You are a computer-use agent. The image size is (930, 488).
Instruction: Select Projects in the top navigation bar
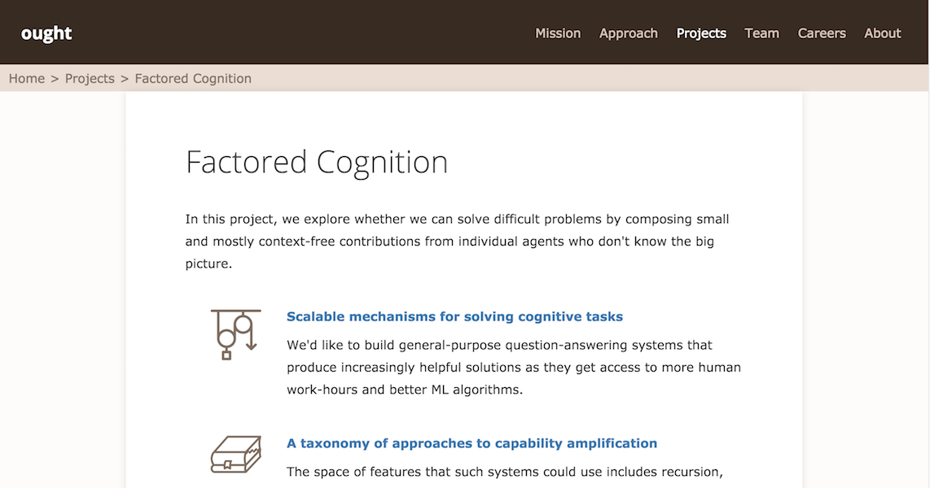[x=701, y=33]
